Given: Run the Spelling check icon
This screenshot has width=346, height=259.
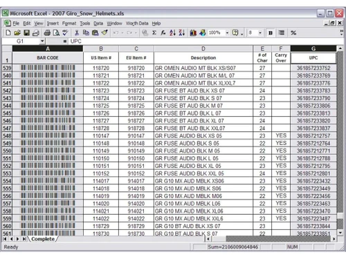Looking at the screenshot, I should click(x=65, y=32).
